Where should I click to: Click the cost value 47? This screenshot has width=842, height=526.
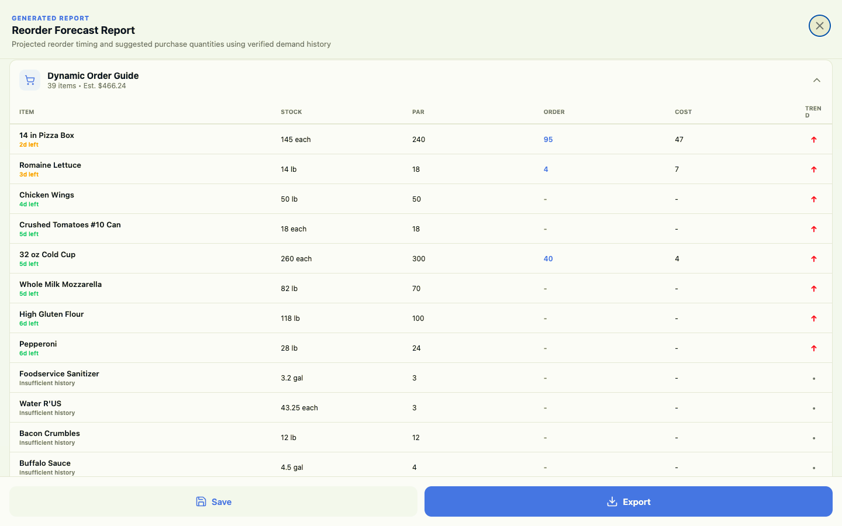[679, 140]
